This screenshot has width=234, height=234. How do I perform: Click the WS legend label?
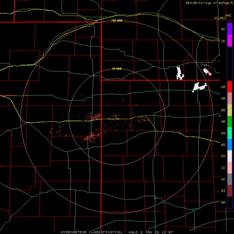[223, 145]
